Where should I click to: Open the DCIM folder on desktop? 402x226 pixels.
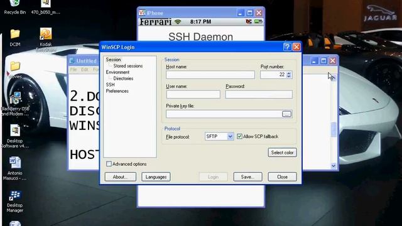[15, 38]
